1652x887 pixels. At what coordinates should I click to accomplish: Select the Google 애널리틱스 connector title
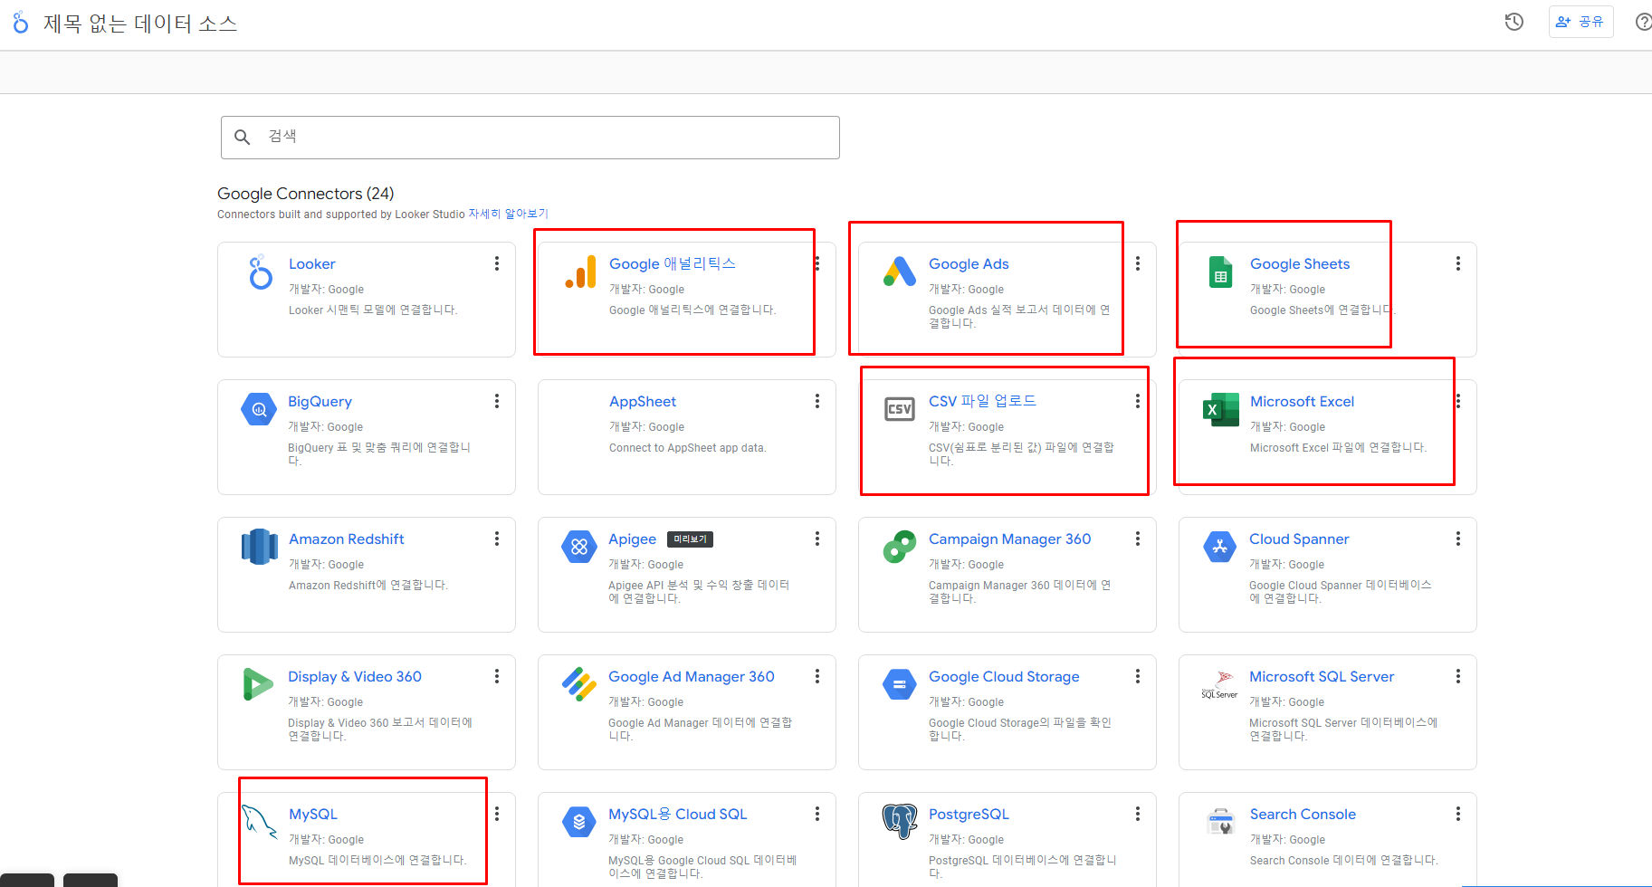(673, 263)
